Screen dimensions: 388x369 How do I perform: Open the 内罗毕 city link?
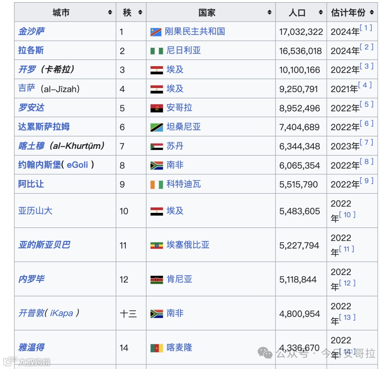(31, 279)
